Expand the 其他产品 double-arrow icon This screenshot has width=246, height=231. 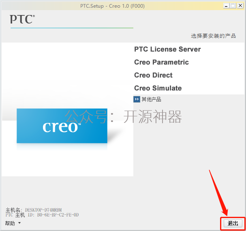pos(137,99)
